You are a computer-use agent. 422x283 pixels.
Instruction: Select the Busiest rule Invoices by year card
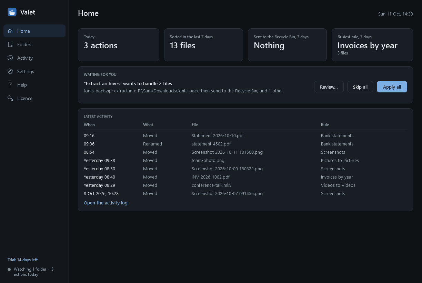coord(372,45)
